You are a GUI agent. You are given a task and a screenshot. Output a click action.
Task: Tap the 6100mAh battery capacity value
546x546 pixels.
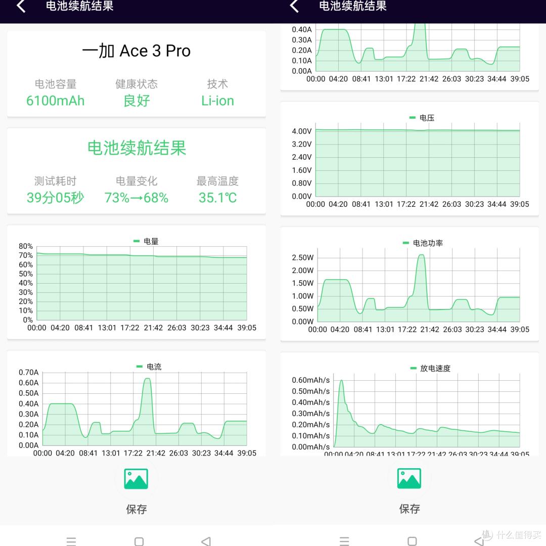click(56, 101)
